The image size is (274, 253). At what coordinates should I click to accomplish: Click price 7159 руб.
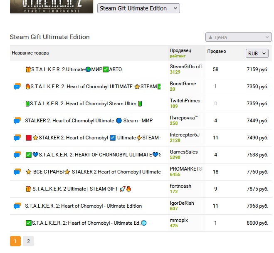click(x=257, y=69)
